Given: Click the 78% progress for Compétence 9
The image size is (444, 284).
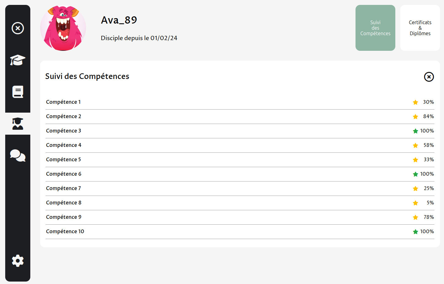Looking at the screenshot, I should pyautogui.click(x=429, y=217).
